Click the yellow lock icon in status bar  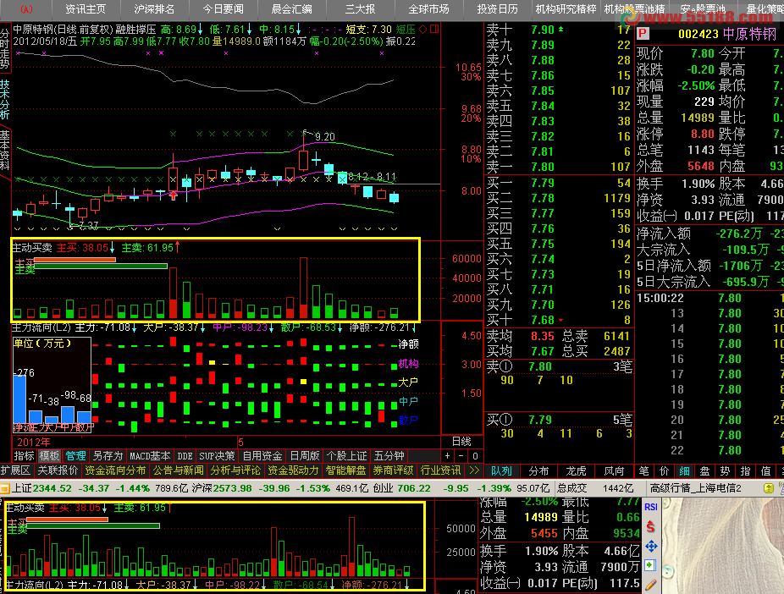pos(769,488)
